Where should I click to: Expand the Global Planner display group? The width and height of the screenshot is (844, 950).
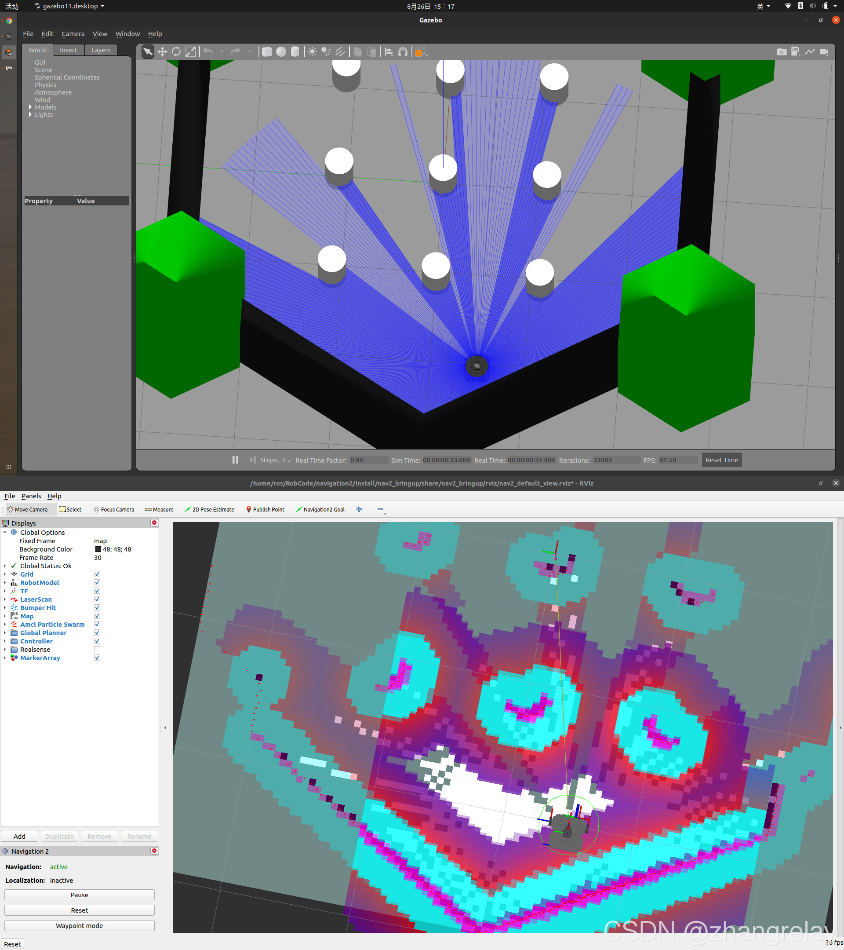5,632
